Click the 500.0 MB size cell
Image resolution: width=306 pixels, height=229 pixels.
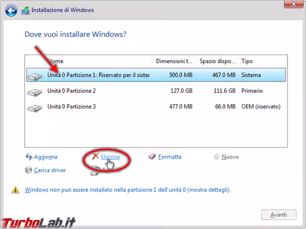(181, 75)
